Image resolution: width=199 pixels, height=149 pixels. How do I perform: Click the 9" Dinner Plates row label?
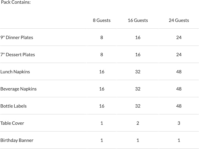pyautogui.click(x=17, y=37)
